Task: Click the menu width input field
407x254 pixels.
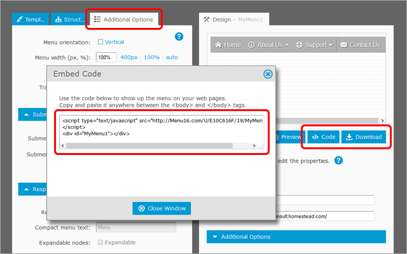Action: pos(106,57)
